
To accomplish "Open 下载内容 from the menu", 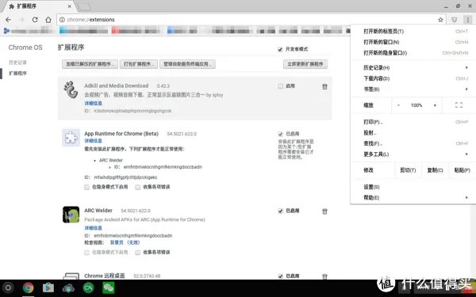I will pyautogui.click(x=413, y=78).
